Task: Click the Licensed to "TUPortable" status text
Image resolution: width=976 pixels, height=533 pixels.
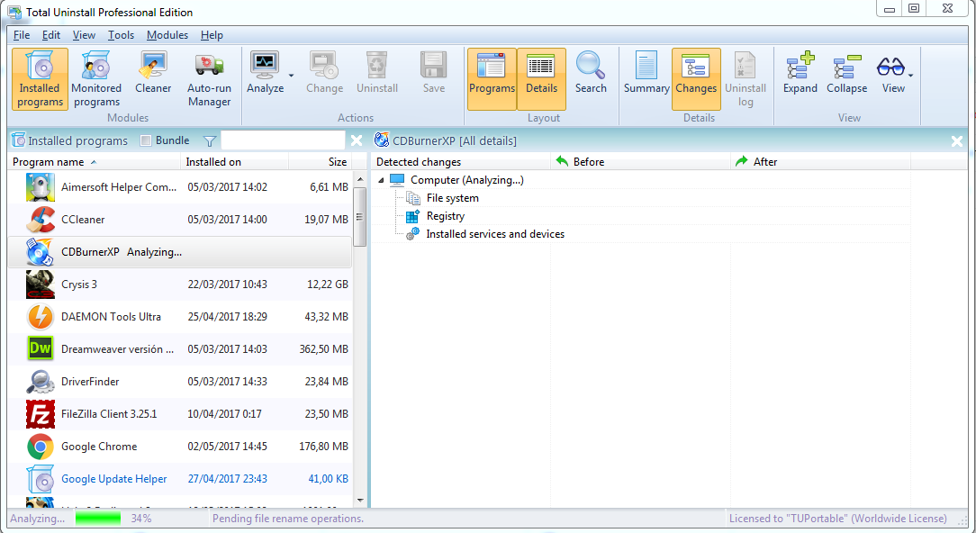Action: [838, 518]
